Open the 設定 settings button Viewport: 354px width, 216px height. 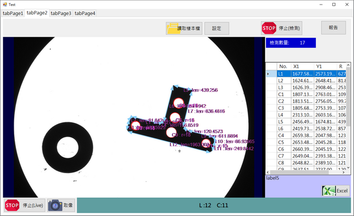(x=216, y=28)
